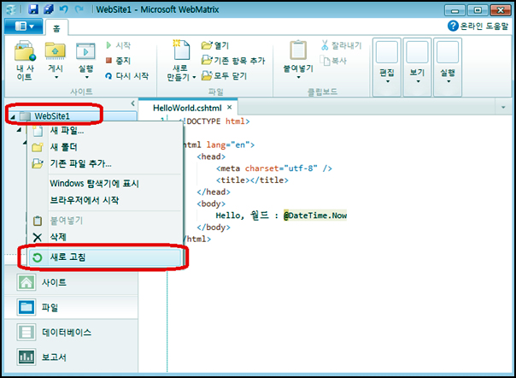
Task: Click the 열기 open button
Action: 215,45
